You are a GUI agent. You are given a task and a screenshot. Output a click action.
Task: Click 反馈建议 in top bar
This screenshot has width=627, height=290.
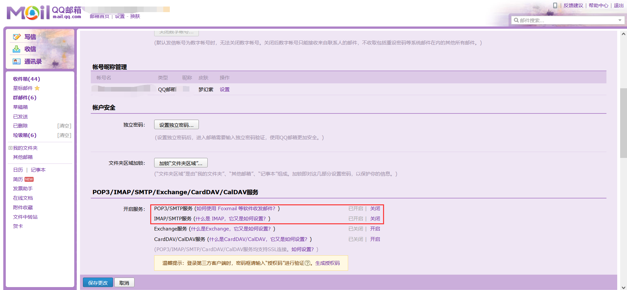[573, 6]
